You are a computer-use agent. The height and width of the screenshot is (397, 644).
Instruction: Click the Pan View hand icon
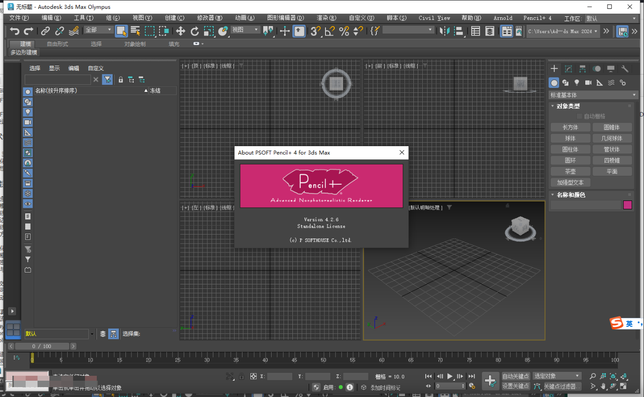pos(604,386)
